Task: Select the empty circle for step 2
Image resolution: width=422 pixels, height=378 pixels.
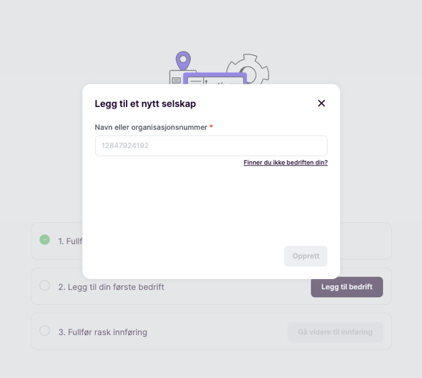Action: click(x=45, y=285)
